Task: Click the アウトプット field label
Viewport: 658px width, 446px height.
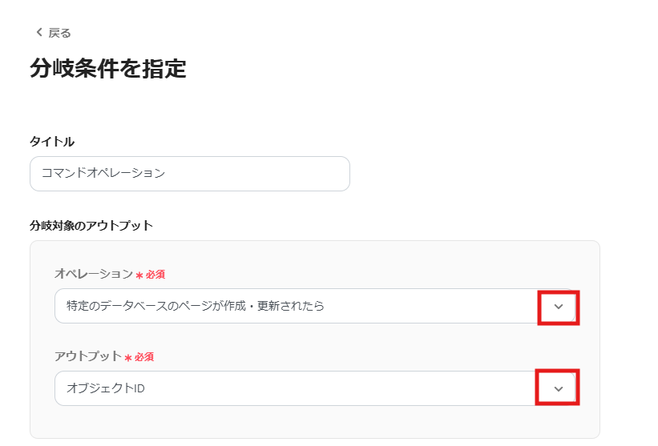Action: 87,356
